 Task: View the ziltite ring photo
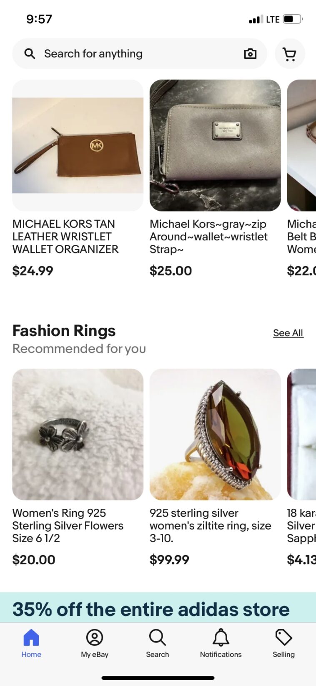pos(215,434)
